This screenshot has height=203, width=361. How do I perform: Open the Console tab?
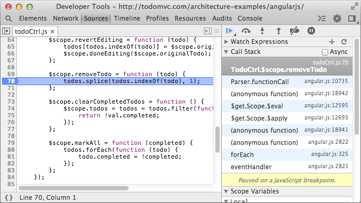pos(250,19)
